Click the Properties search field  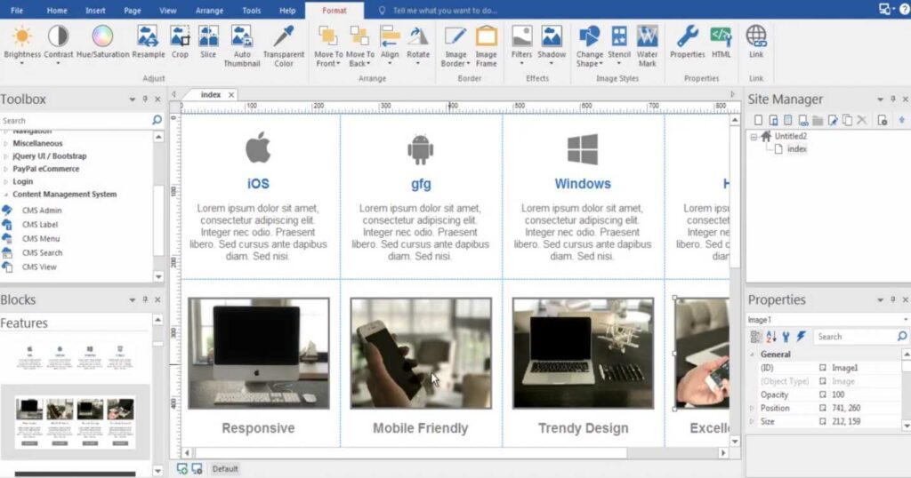[854, 337]
